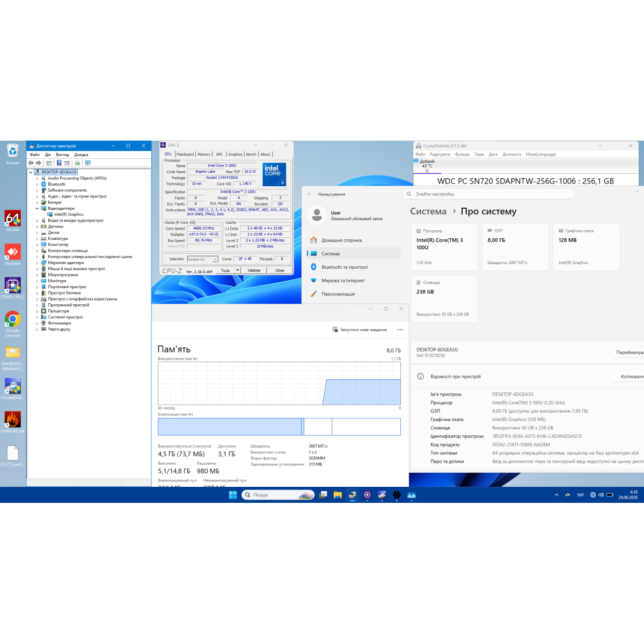The height and width of the screenshot is (644, 644).
Task: Expand Батареї node in Device Manager
Action: coord(37,202)
